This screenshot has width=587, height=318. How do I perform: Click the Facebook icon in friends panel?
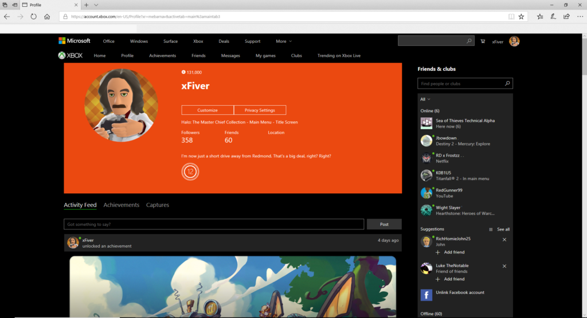point(426,295)
